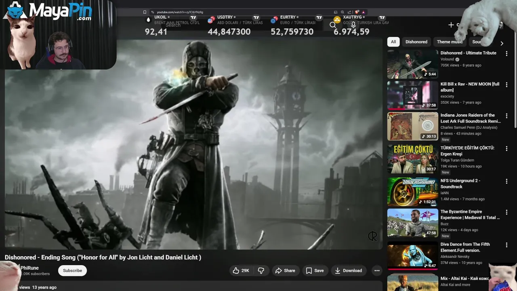
Task: Open options menu for Dishonored - Ultimate Tribute
Action: pyautogui.click(x=506, y=53)
